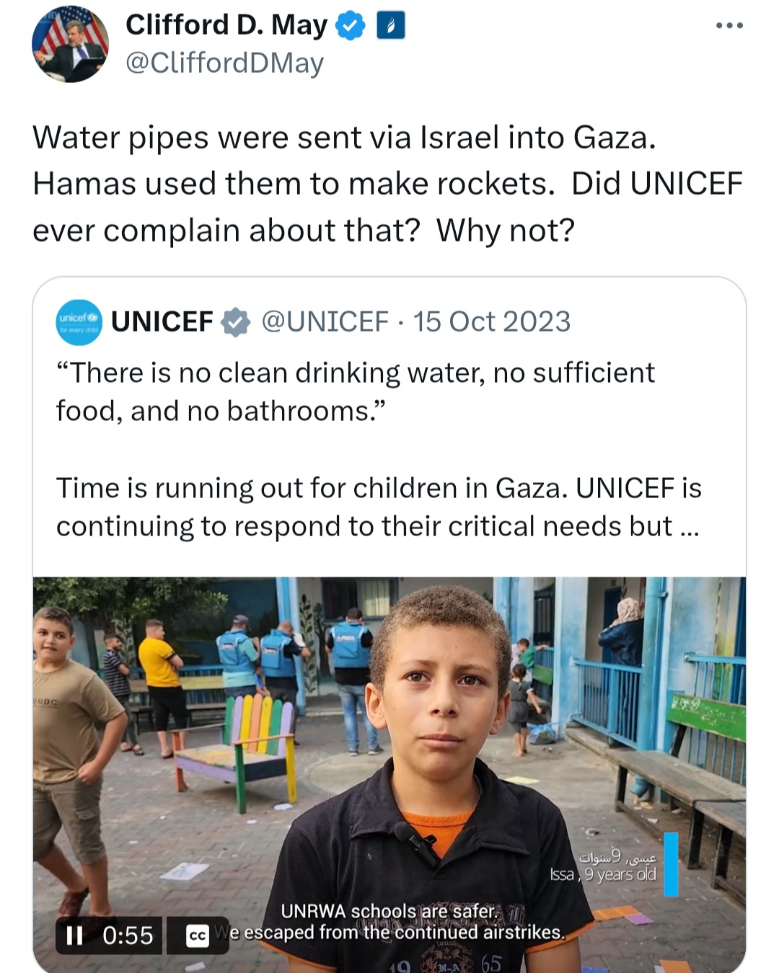The width and height of the screenshot is (779, 973).
Task: Open the @CliffordDMay handle link
Action: coord(224,63)
